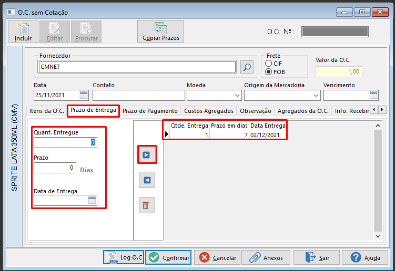Move entry back with left arrow button
This screenshot has width=395, height=271.
(147, 180)
